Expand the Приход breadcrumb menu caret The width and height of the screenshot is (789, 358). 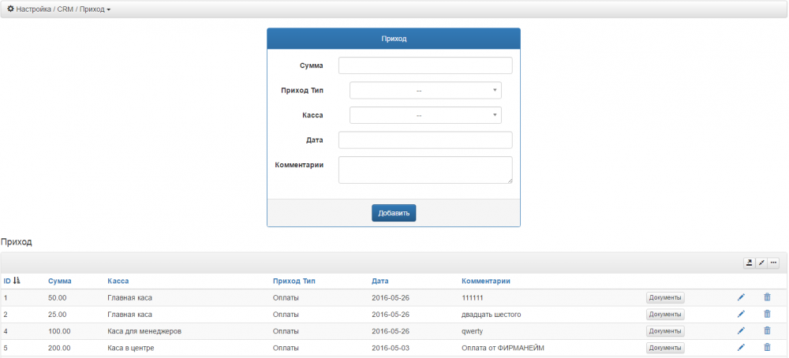[109, 10]
